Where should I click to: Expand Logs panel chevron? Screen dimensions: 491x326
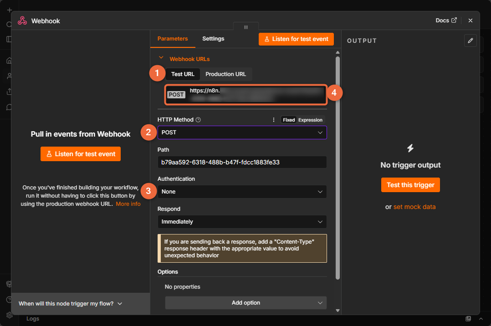click(x=481, y=319)
